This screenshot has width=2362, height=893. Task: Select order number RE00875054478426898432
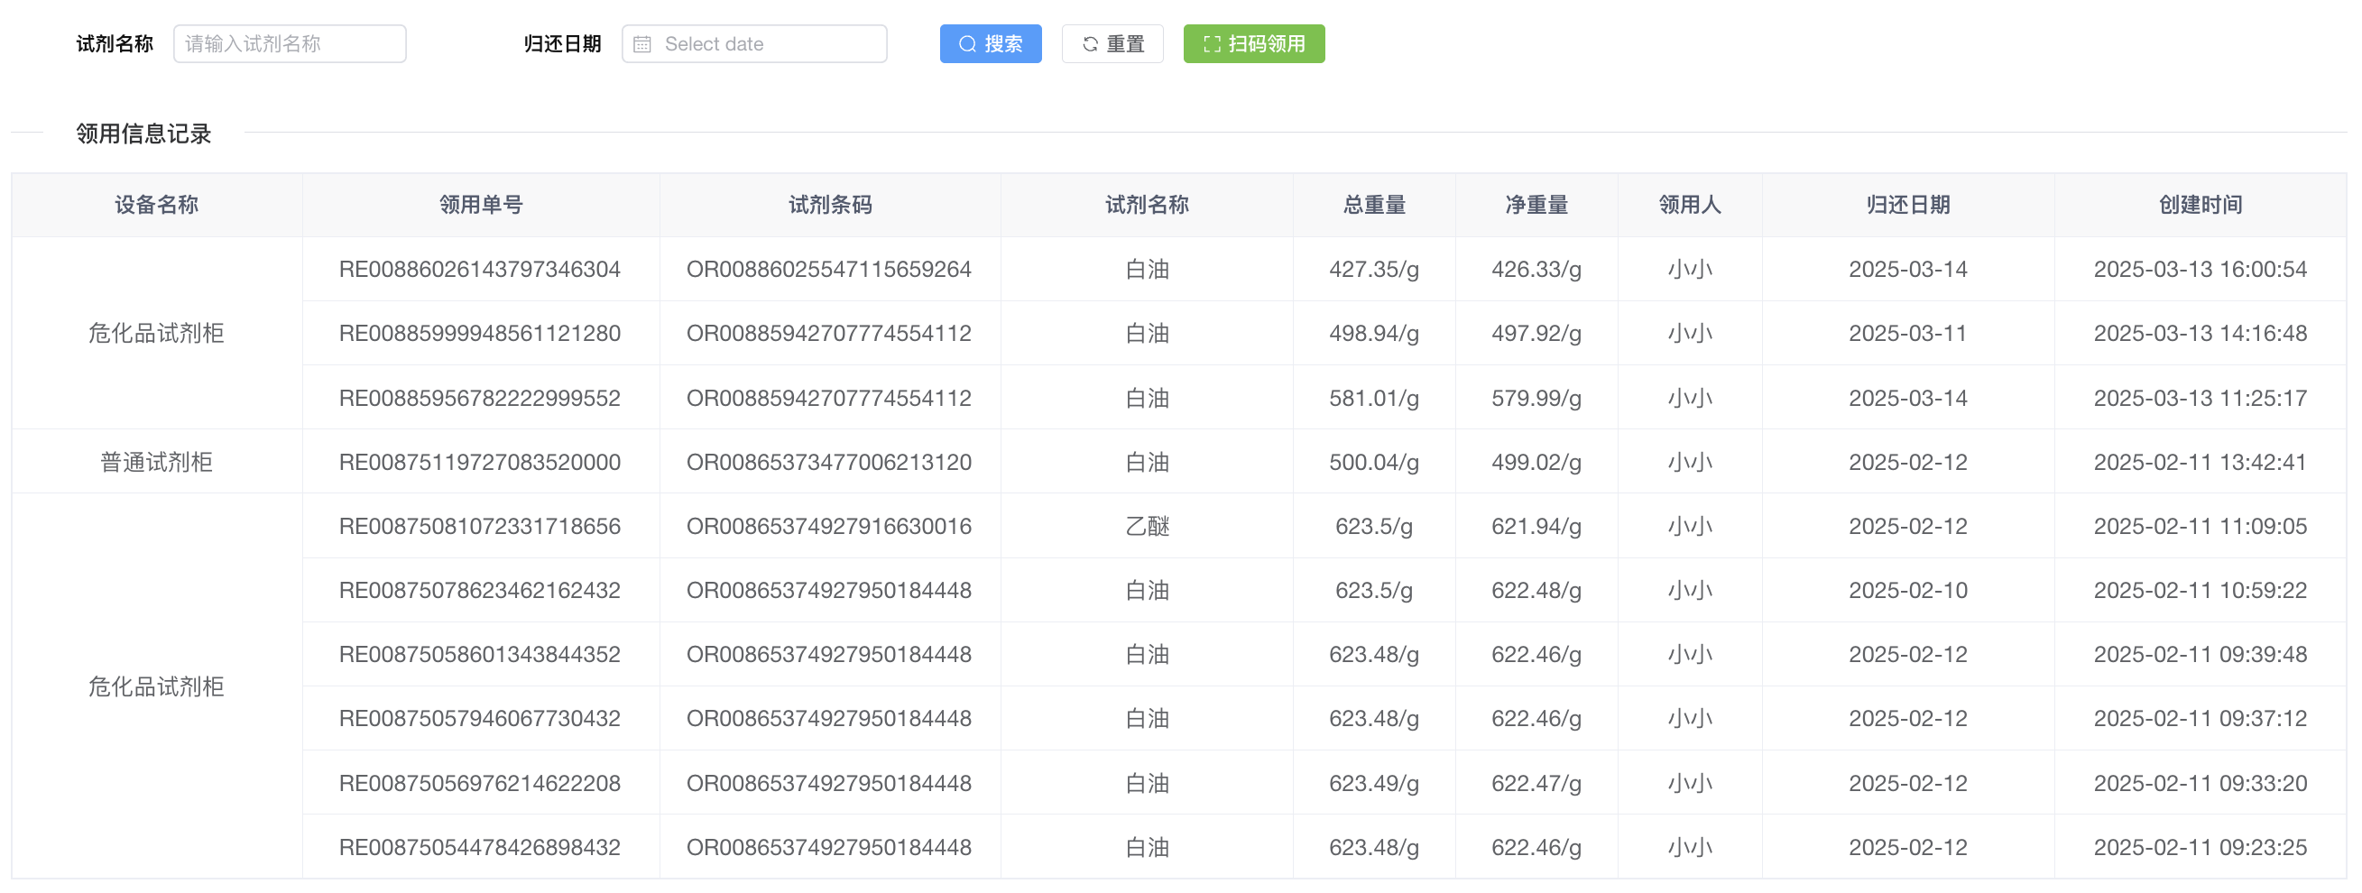point(480,848)
